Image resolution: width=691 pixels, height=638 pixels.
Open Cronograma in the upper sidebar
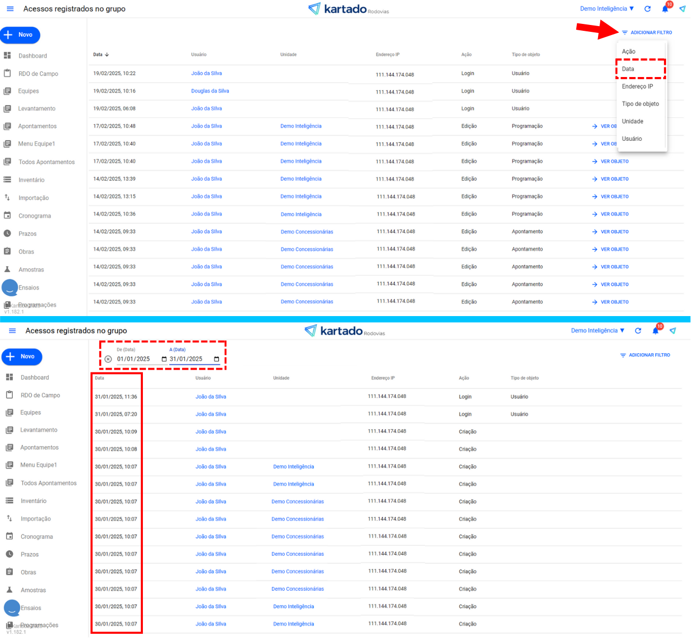pyautogui.click(x=35, y=216)
